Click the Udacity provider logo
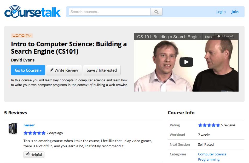 22,36
